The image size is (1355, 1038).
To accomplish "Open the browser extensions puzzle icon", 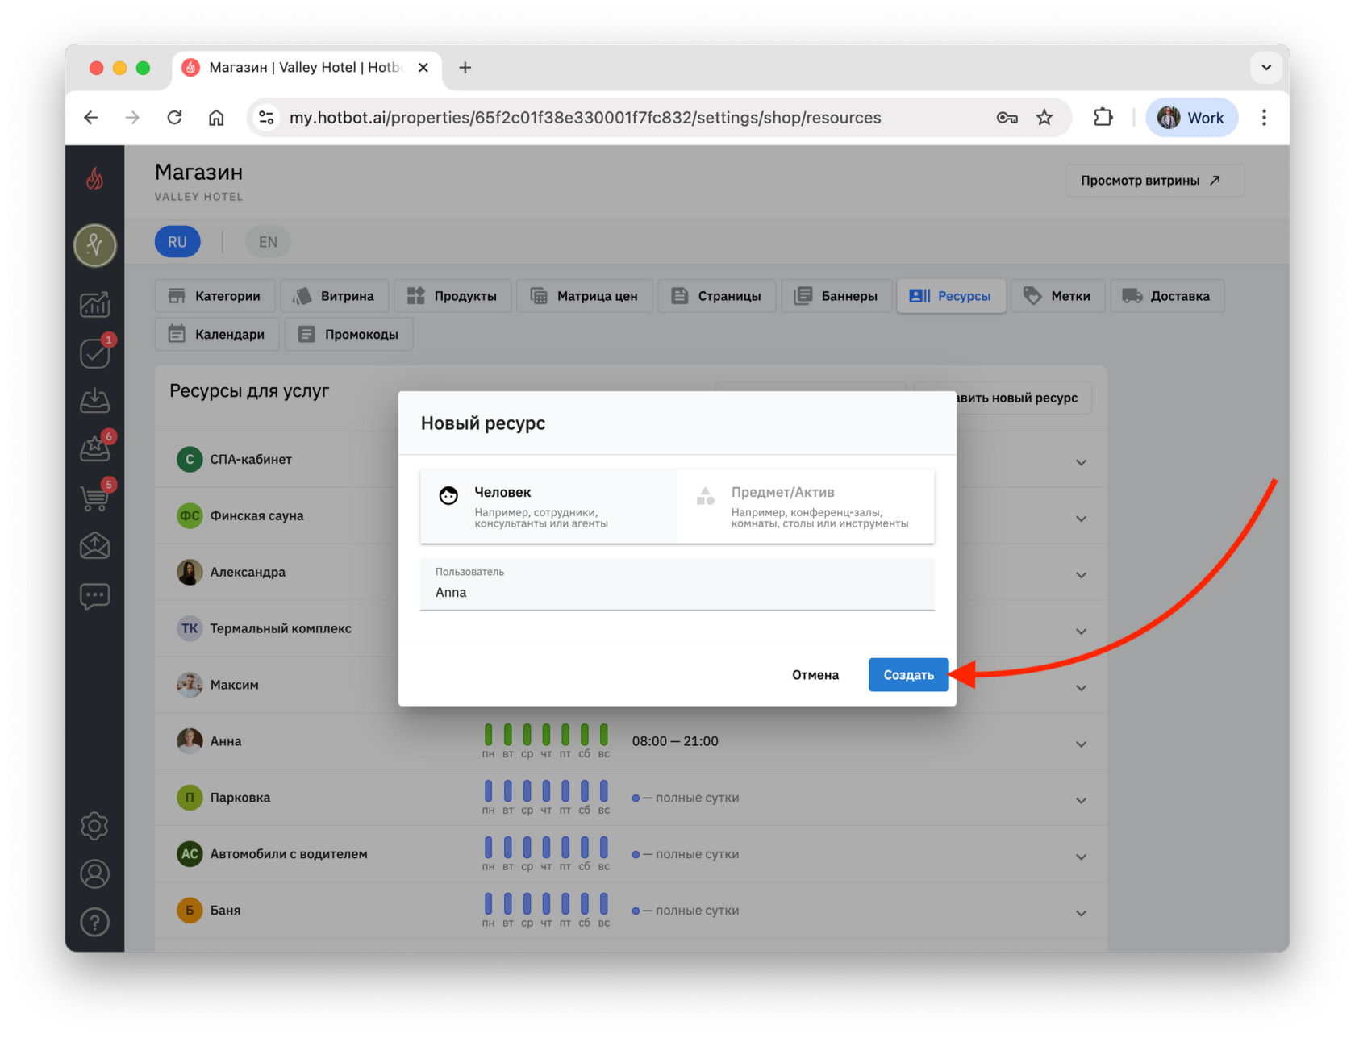I will [x=1103, y=118].
